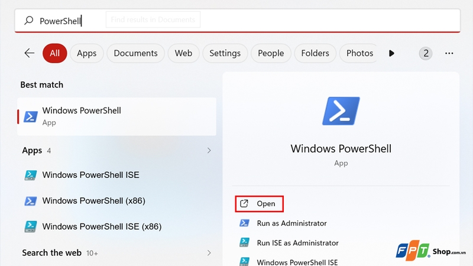Expand the Apps results section chevron
Viewport: 473px width, 266px height.
(209, 150)
